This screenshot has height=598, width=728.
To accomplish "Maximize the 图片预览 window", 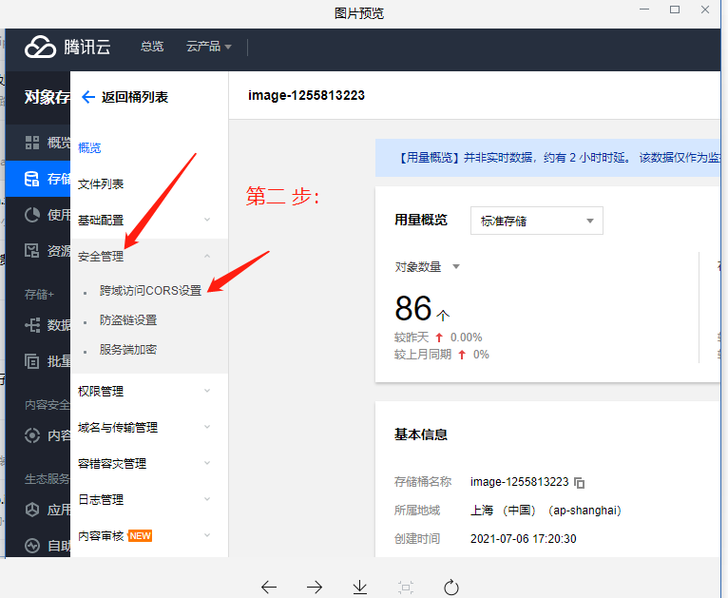I will click(675, 10).
